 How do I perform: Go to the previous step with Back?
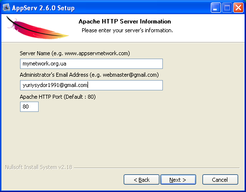point(141,180)
